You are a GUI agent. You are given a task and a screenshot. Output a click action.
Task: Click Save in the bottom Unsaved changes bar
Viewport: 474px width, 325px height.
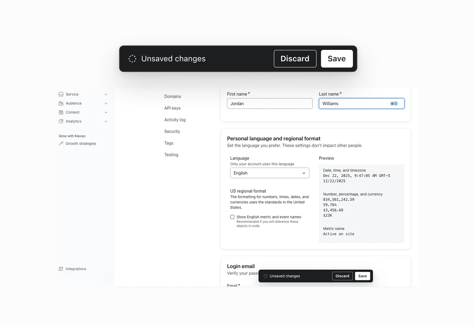pos(362,276)
